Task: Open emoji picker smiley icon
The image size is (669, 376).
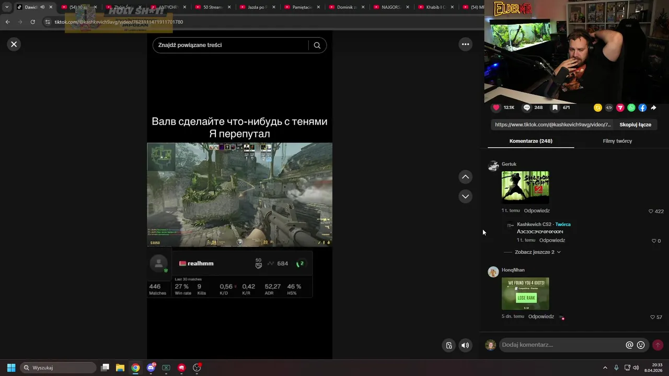Action: tap(641, 345)
